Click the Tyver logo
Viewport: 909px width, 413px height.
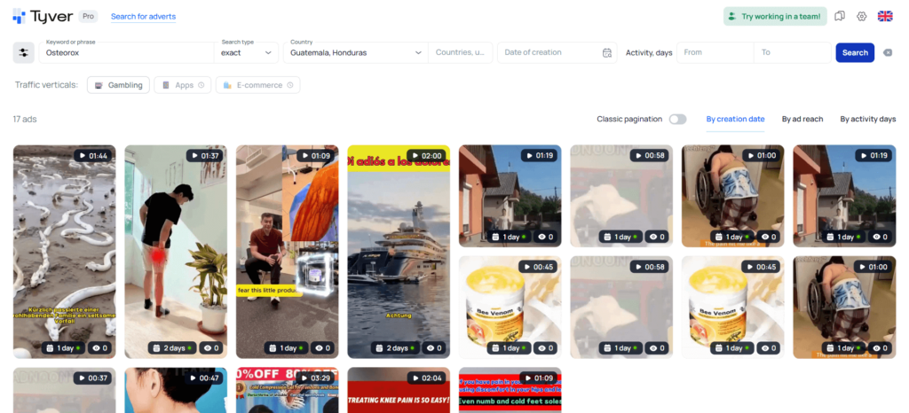pos(43,16)
